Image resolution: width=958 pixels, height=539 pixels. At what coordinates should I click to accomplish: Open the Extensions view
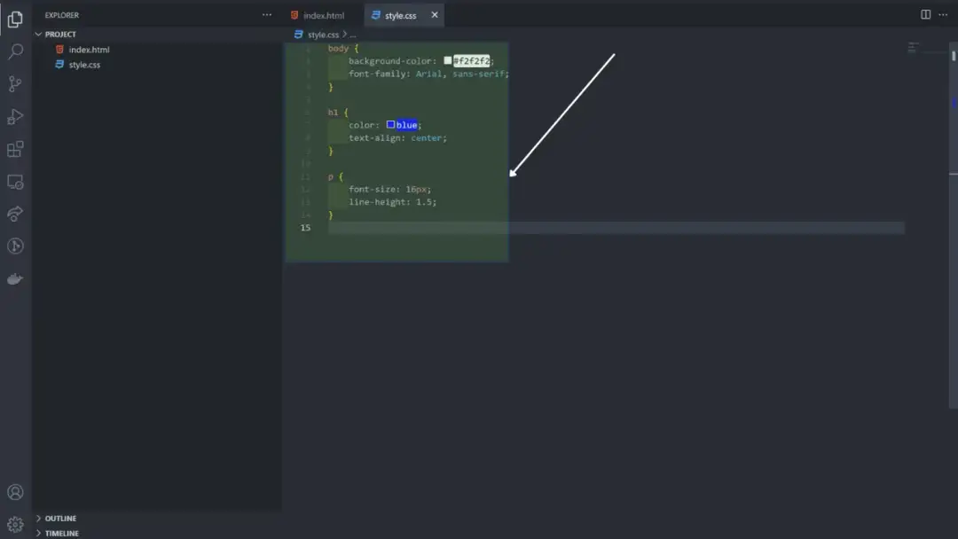tap(14, 149)
